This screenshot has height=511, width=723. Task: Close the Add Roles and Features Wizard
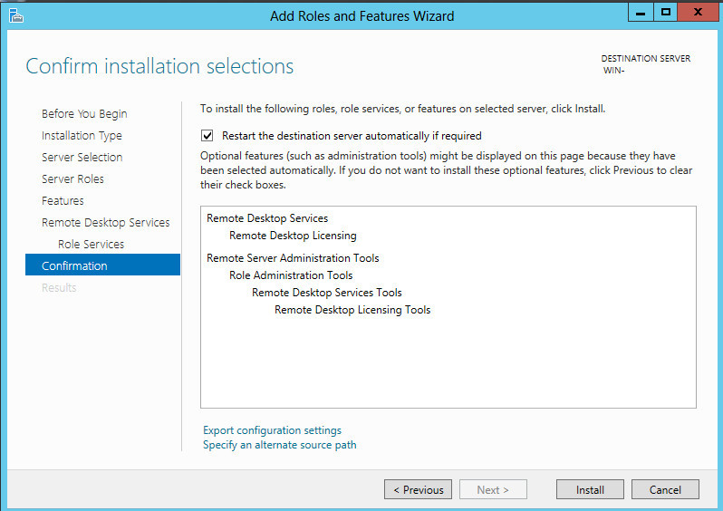[x=699, y=13]
